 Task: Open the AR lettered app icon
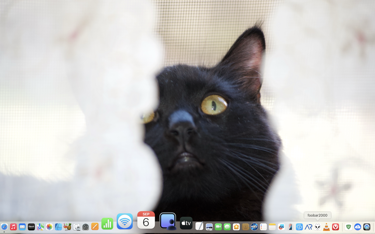(x=308, y=227)
